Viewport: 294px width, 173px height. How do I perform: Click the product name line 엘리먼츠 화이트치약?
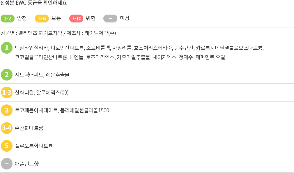58,33
